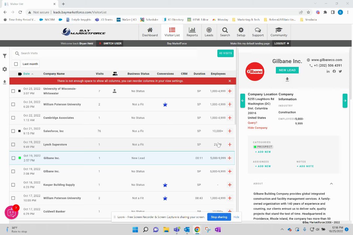Image resolution: width=353 pixels, height=235 pixels.
Task: Open the Leads section
Action: tap(209, 32)
